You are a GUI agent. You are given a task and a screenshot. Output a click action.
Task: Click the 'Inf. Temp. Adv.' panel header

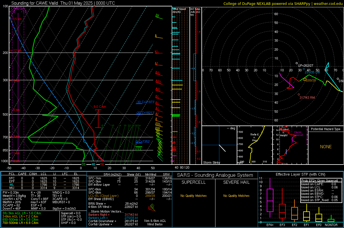click(195, 12)
